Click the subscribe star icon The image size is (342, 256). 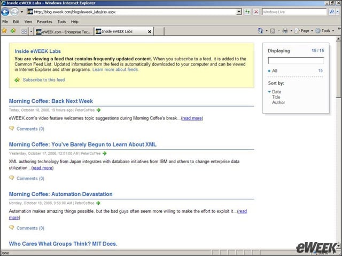17,80
